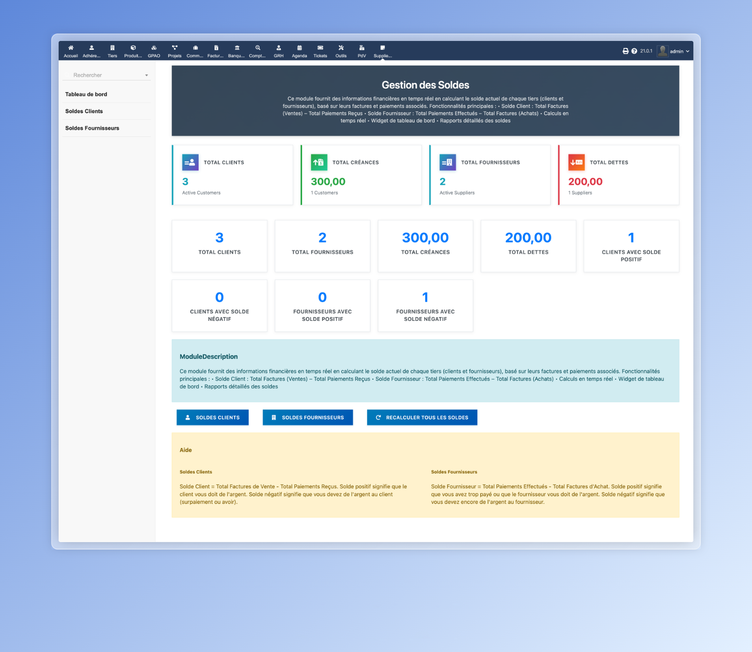Select Soldes Clients in sidebar

[84, 111]
